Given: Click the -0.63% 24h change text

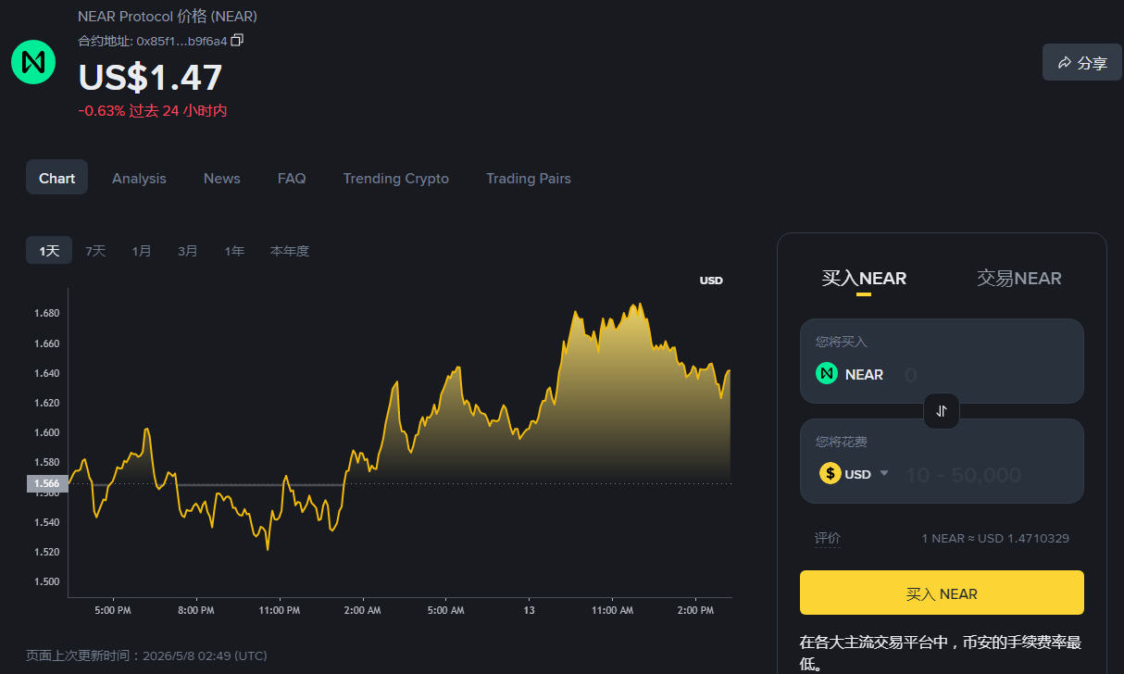Looking at the screenshot, I should click(153, 111).
